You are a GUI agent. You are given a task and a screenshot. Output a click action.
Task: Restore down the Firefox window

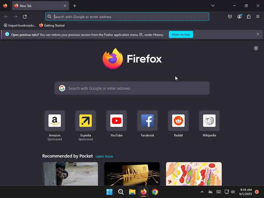(x=246, y=6)
